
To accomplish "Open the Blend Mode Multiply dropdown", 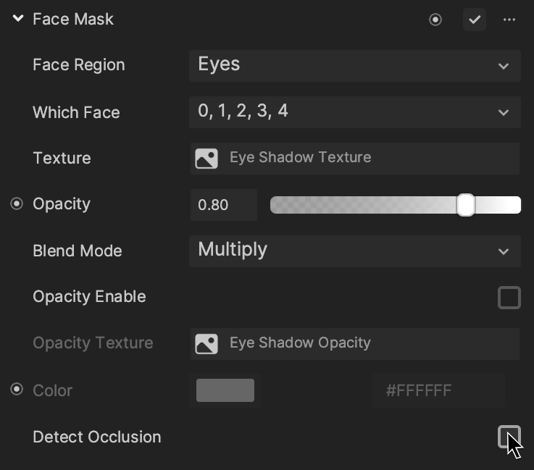I will pyautogui.click(x=355, y=251).
